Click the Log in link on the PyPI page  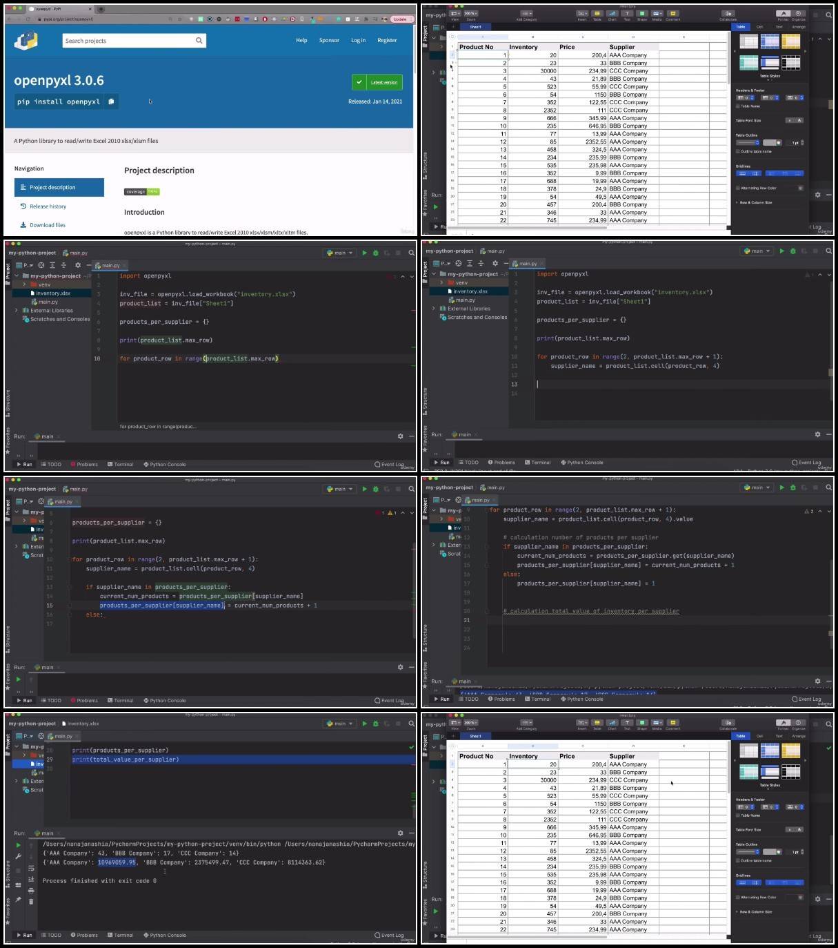point(358,40)
